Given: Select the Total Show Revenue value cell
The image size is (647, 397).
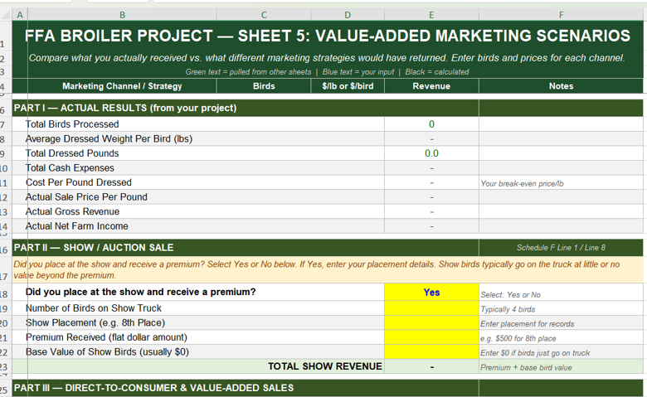Looking at the screenshot, I should 431,366.
